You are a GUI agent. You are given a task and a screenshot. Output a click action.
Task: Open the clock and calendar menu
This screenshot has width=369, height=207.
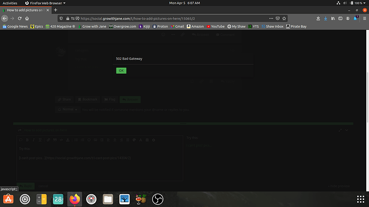click(184, 3)
